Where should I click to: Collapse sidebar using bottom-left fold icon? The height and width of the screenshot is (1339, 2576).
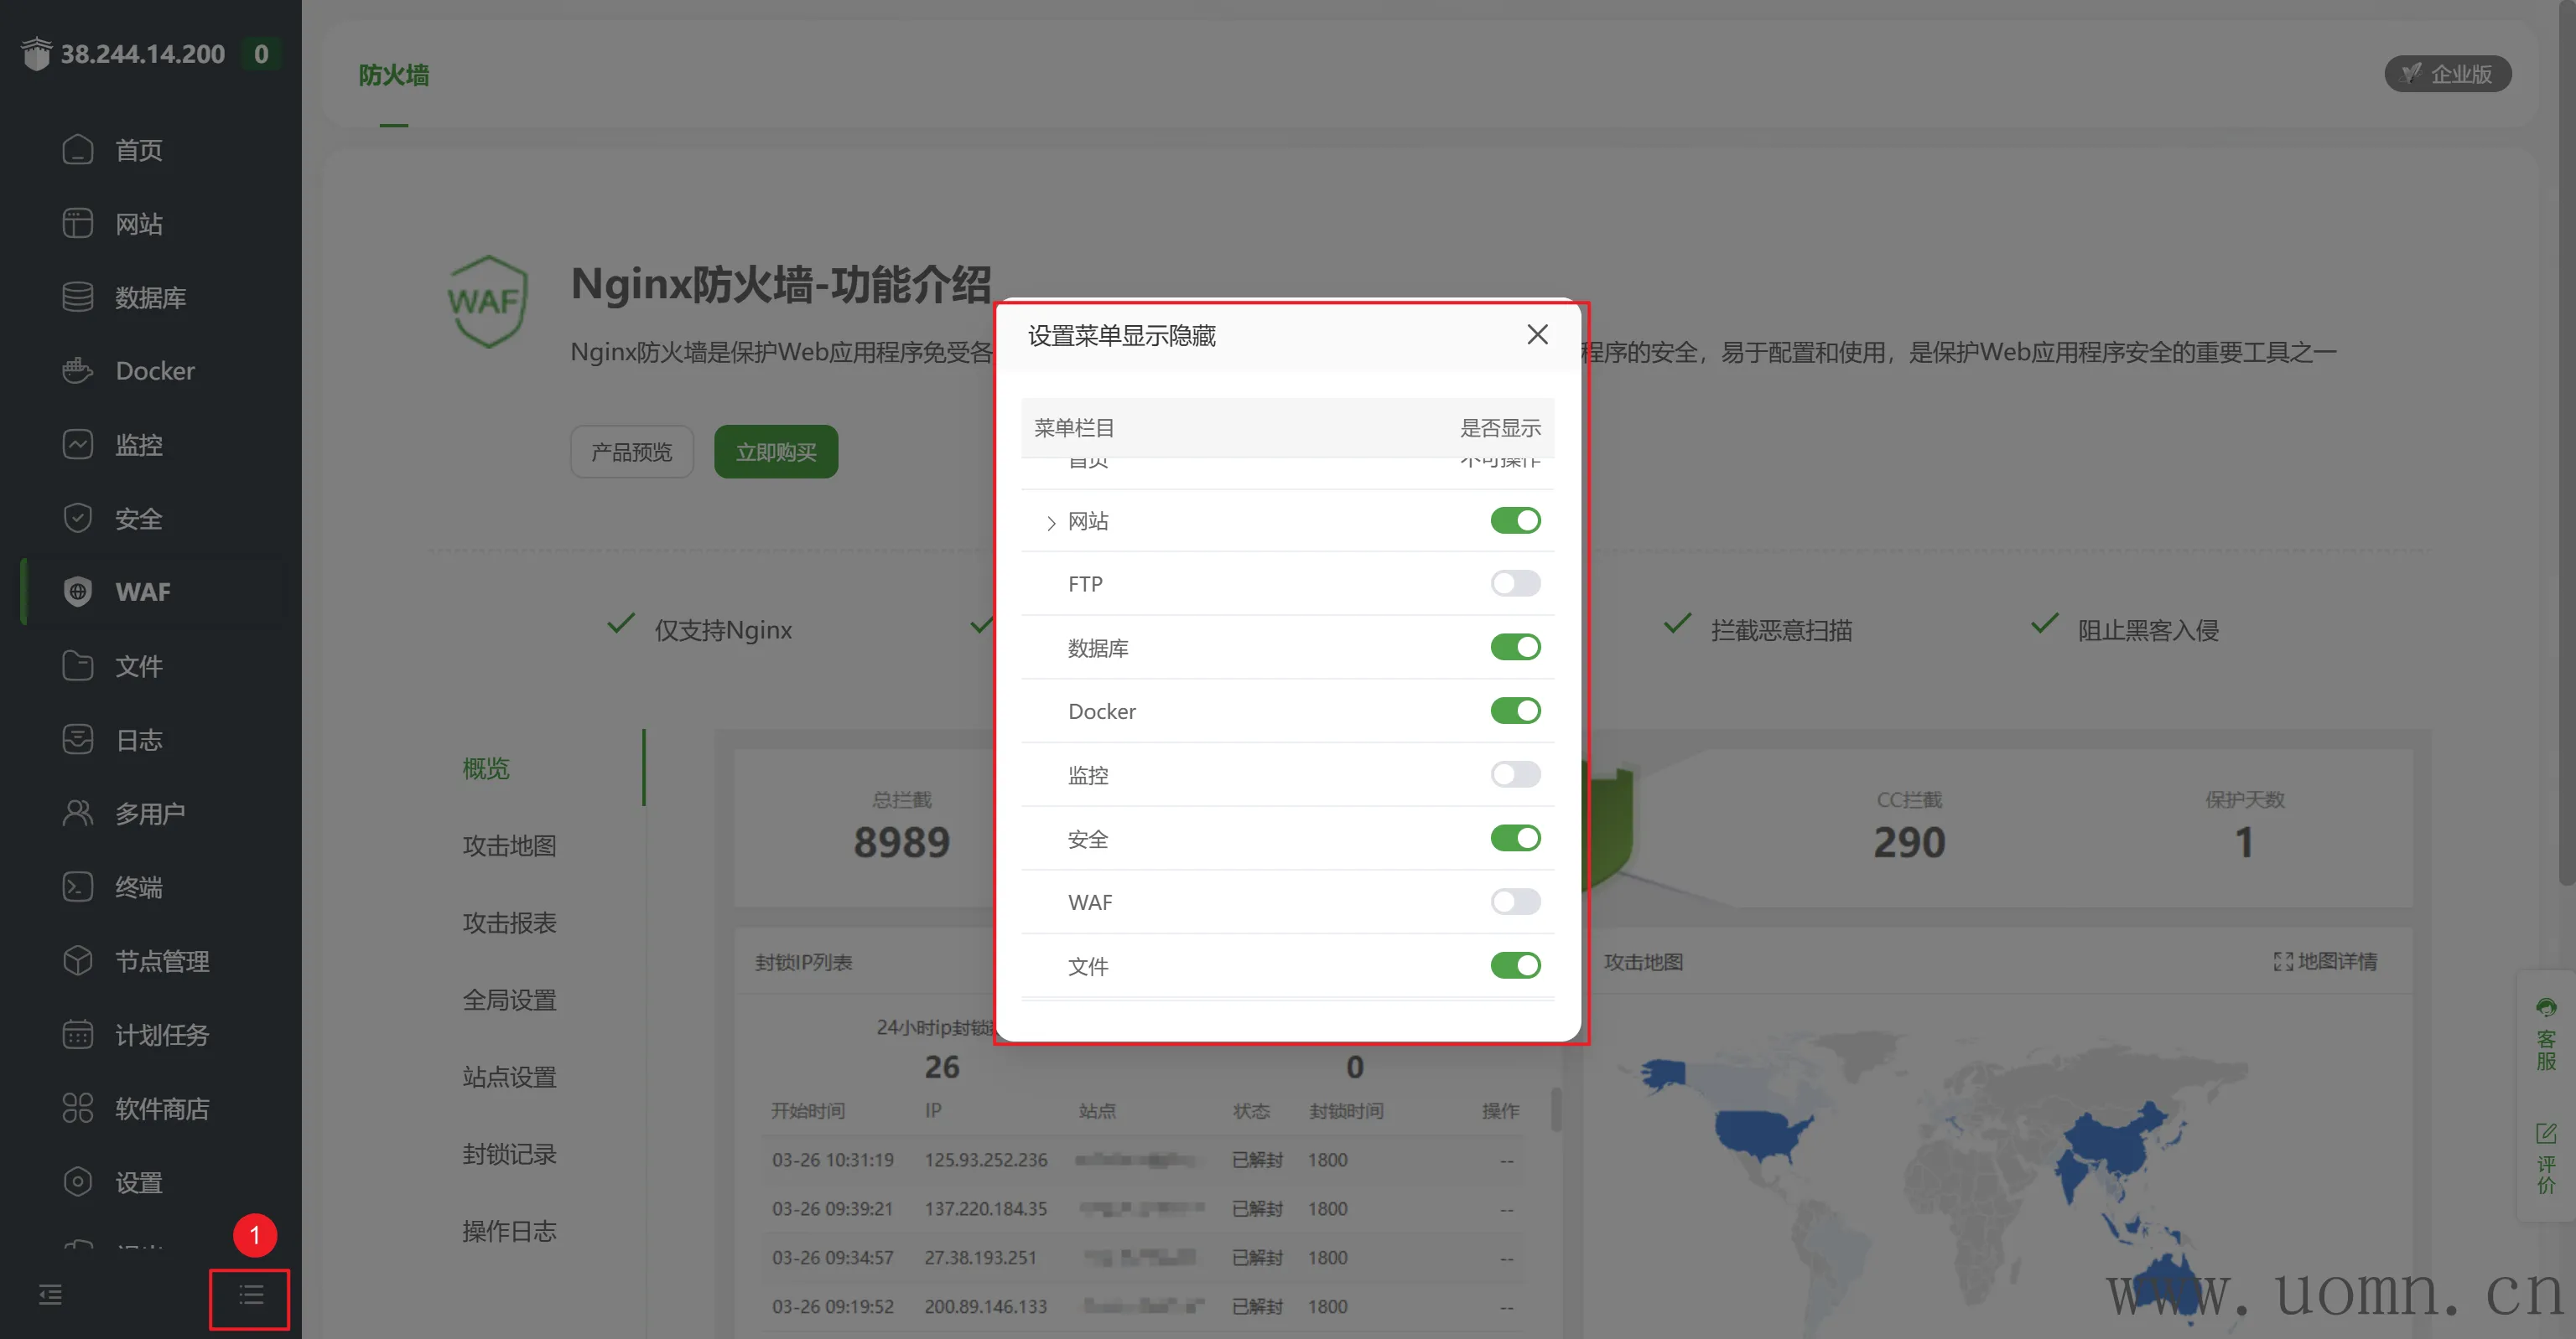tap(50, 1296)
